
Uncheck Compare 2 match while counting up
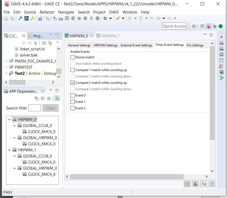coord(73,83)
